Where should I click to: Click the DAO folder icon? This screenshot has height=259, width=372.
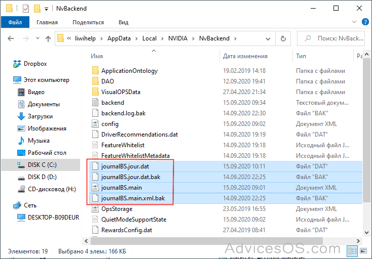pos(95,81)
